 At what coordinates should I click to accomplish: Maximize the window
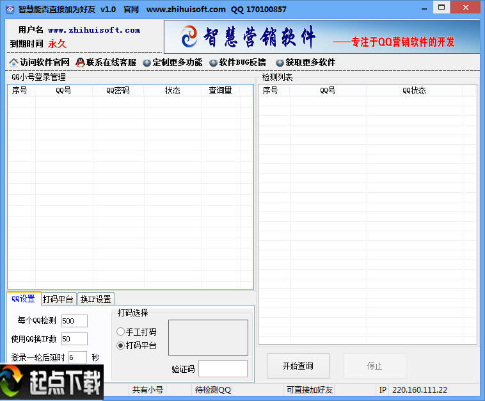pos(441,8)
